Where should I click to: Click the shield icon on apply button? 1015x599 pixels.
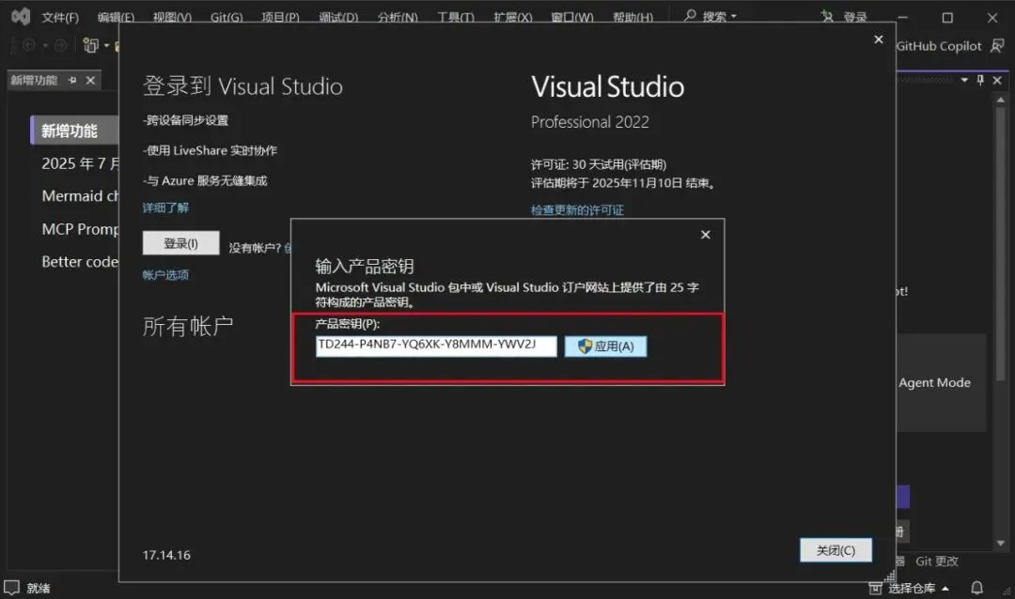tap(586, 346)
